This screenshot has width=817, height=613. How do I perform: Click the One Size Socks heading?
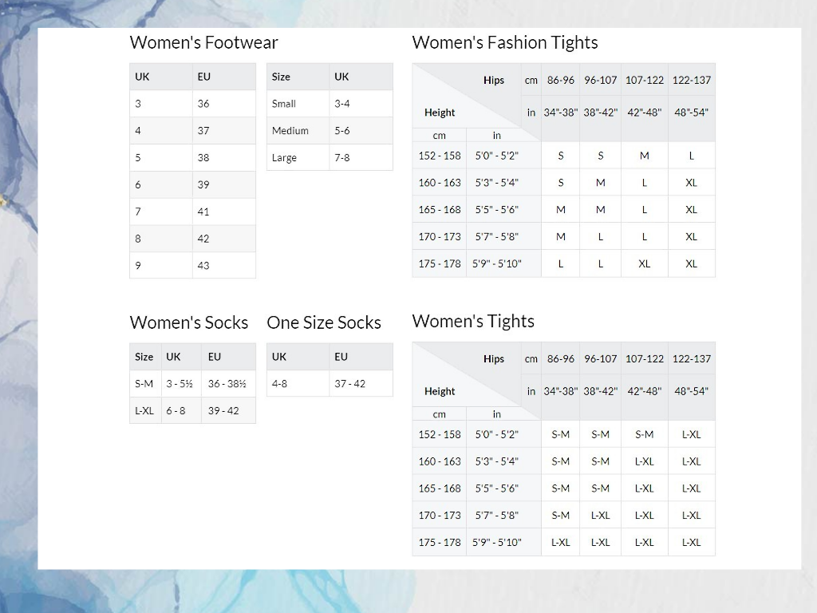coord(323,323)
